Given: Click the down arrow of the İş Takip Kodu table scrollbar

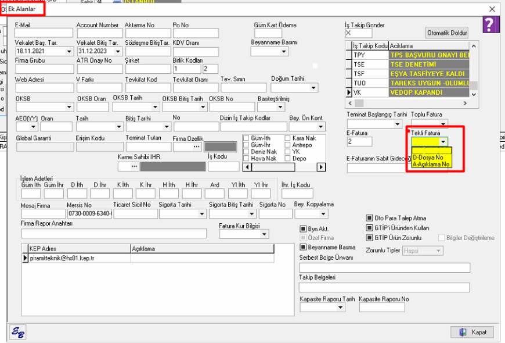Looking at the screenshot, I should click(474, 95).
